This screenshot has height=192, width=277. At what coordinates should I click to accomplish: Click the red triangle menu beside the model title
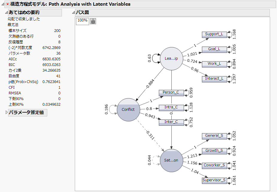point(7,4)
